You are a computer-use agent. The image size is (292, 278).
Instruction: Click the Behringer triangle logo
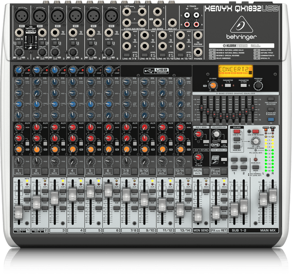pyautogui.click(x=242, y=24)
